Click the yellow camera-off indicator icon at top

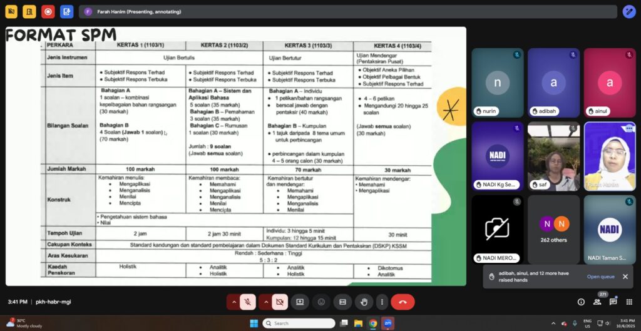point(11,12)
